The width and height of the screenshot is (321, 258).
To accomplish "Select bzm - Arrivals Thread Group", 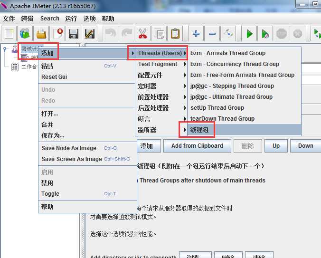I will pos(245,53).
